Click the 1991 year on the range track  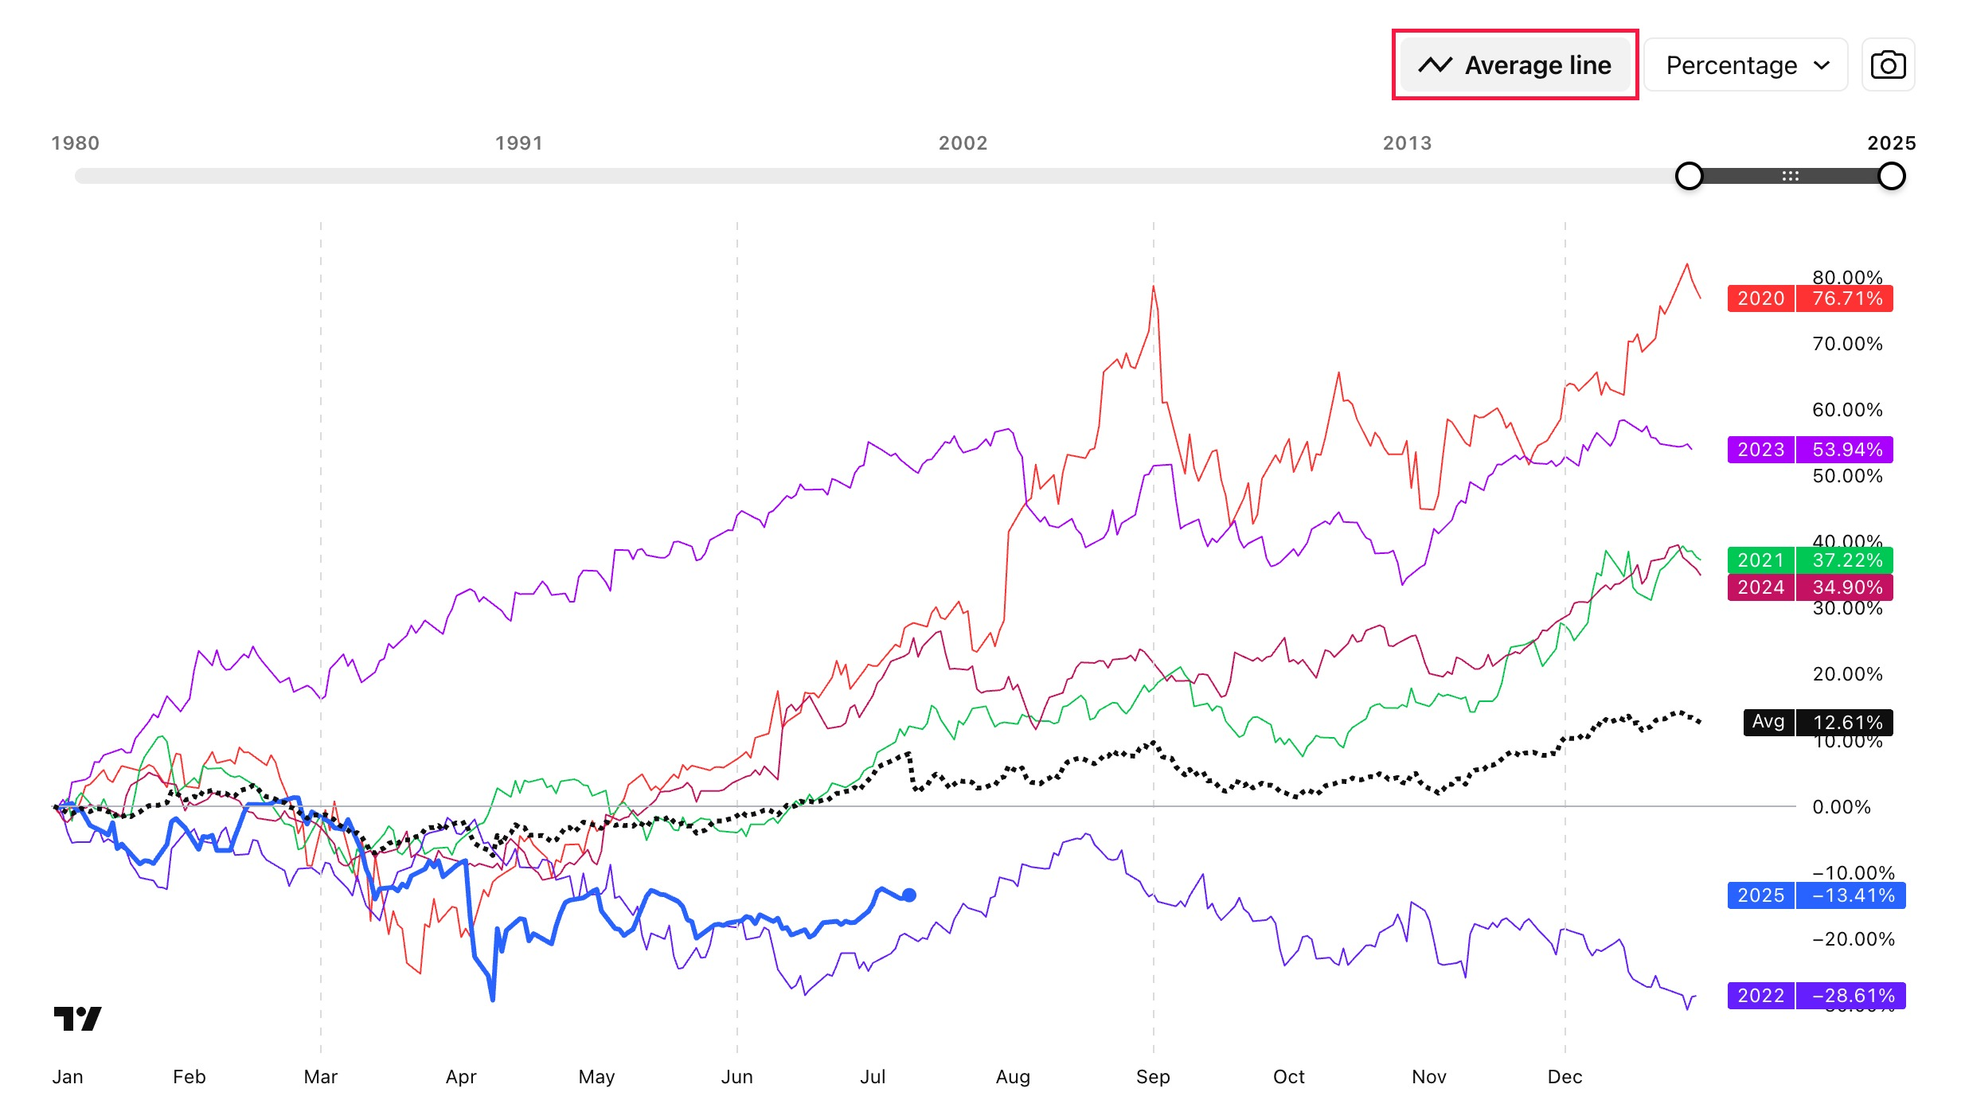pyautogui.click(x=519, y=143)
